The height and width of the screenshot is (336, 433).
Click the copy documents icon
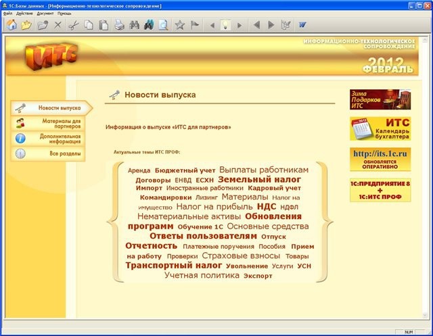pos(89,25)
